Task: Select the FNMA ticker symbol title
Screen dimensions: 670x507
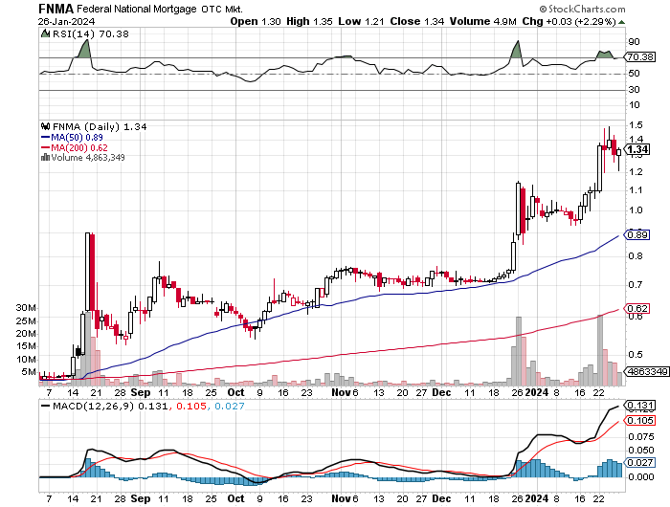Action: click(x=56, y=9)
